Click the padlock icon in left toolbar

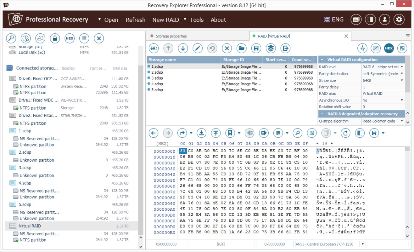[55, 38]
